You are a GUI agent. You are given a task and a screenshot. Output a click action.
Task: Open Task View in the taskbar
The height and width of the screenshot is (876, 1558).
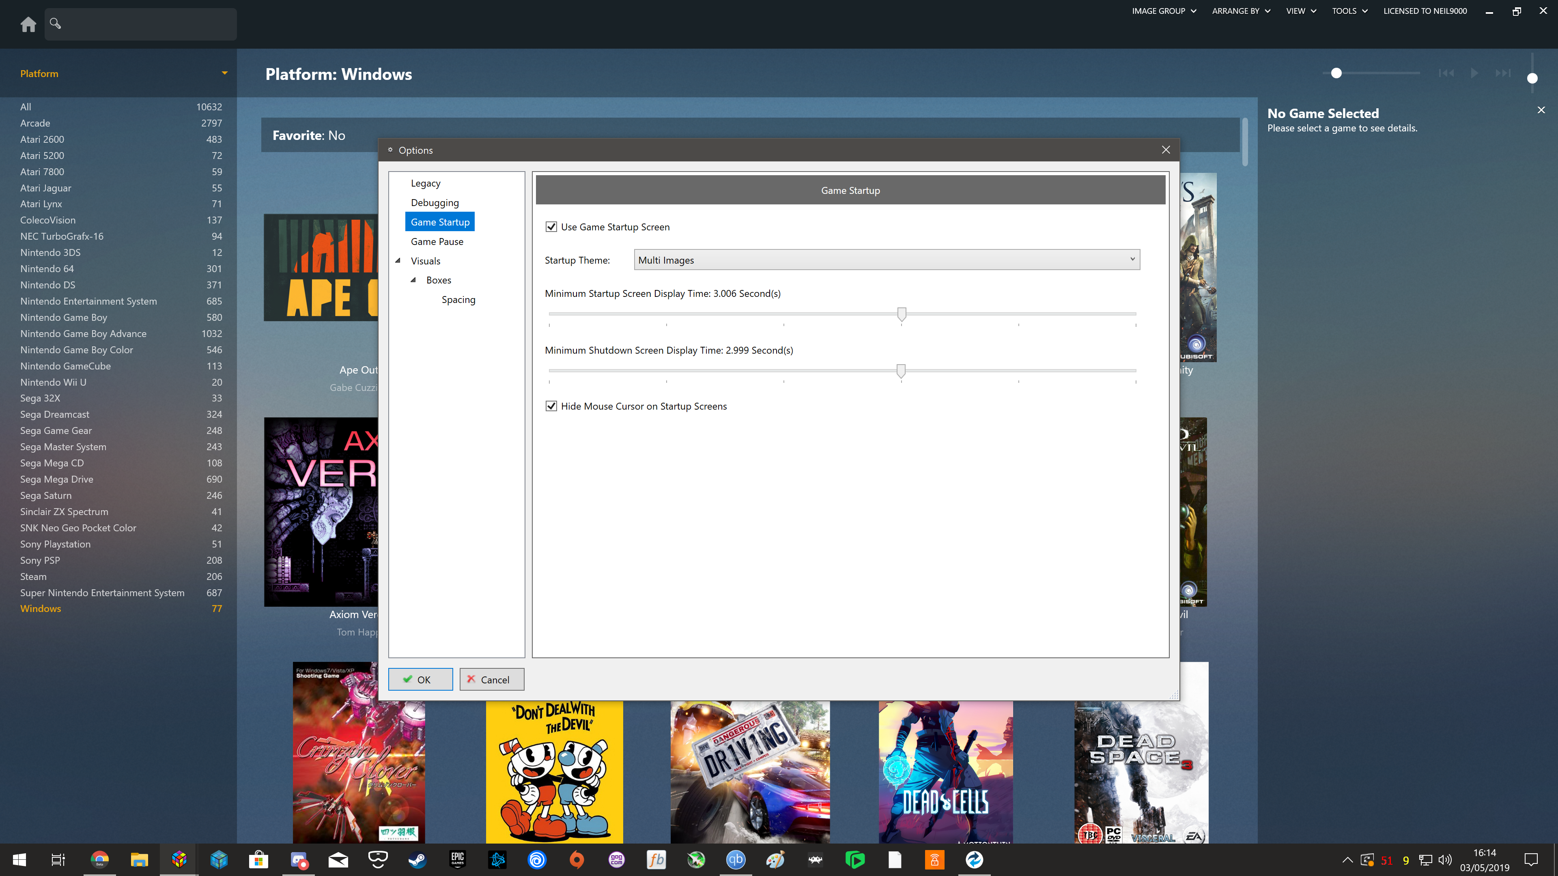click(x=58, y=860)
